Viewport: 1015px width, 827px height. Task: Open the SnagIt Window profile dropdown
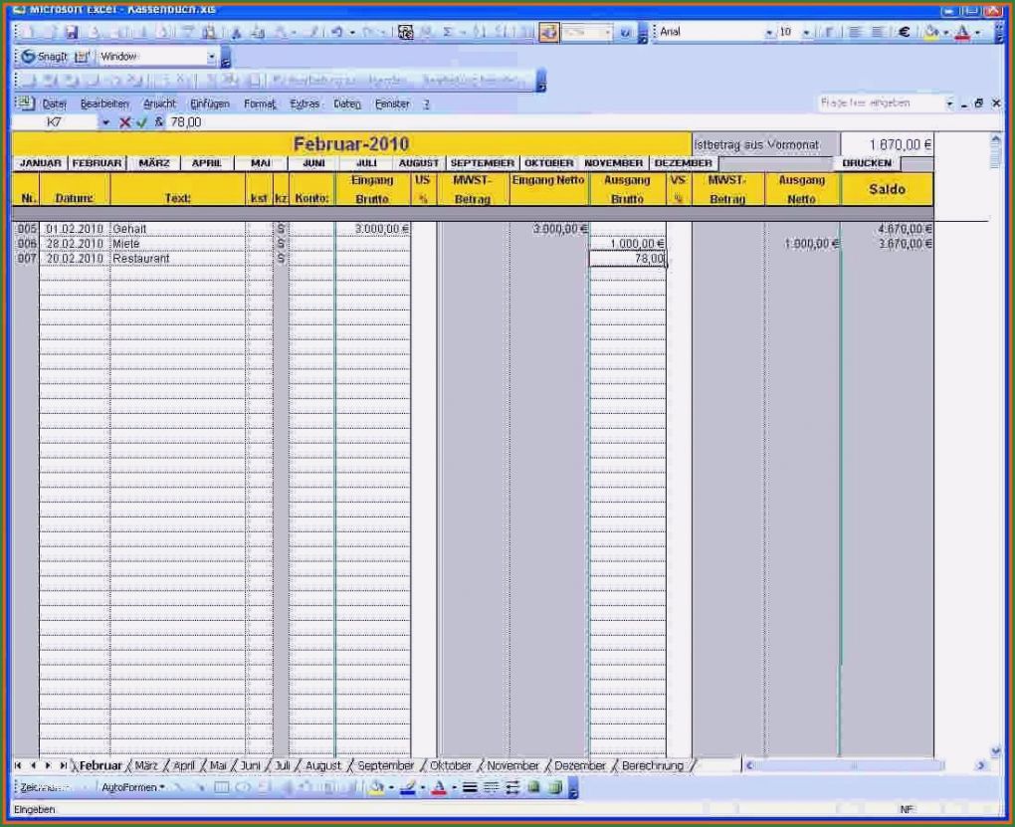212,57
